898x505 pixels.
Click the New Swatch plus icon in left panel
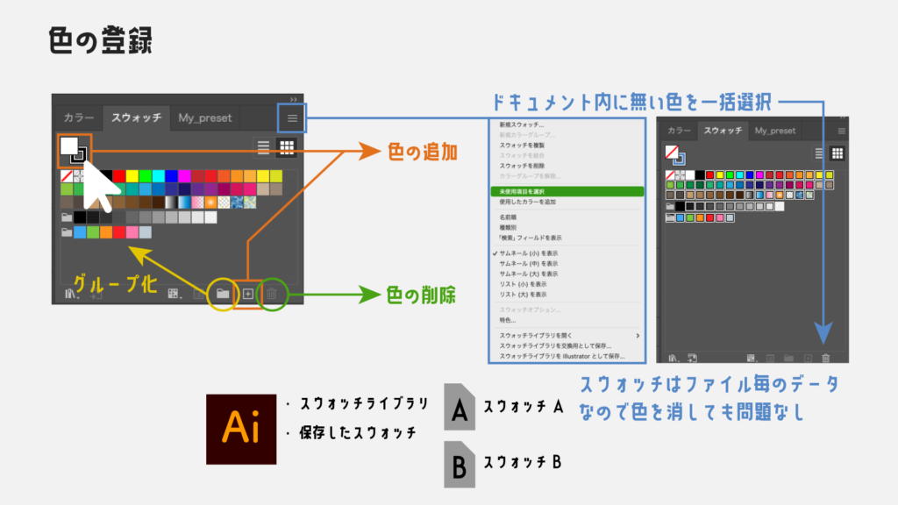[x=247, y=294]
